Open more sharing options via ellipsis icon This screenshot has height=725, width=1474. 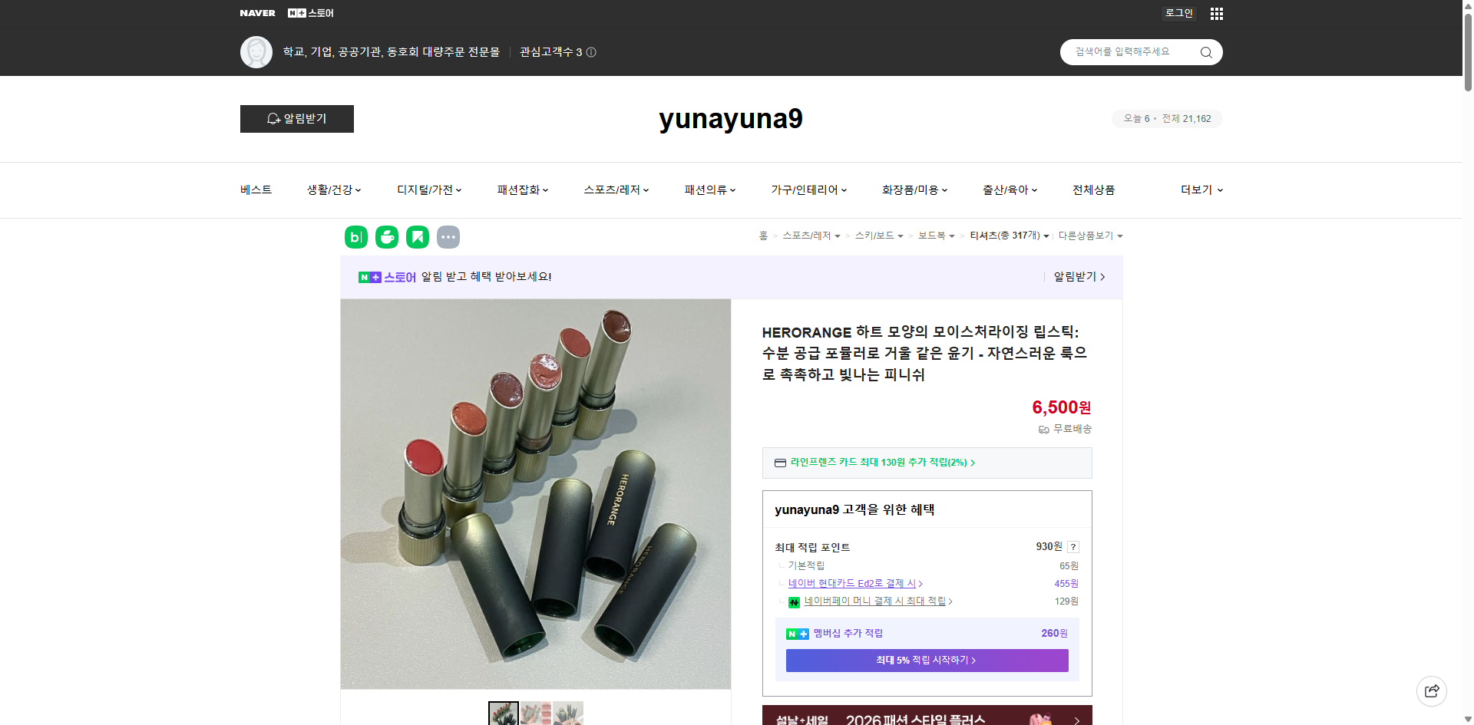click(448, 237)
